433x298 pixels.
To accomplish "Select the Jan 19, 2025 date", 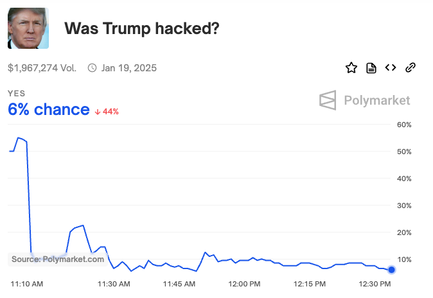I will click(x=128, y=68).
